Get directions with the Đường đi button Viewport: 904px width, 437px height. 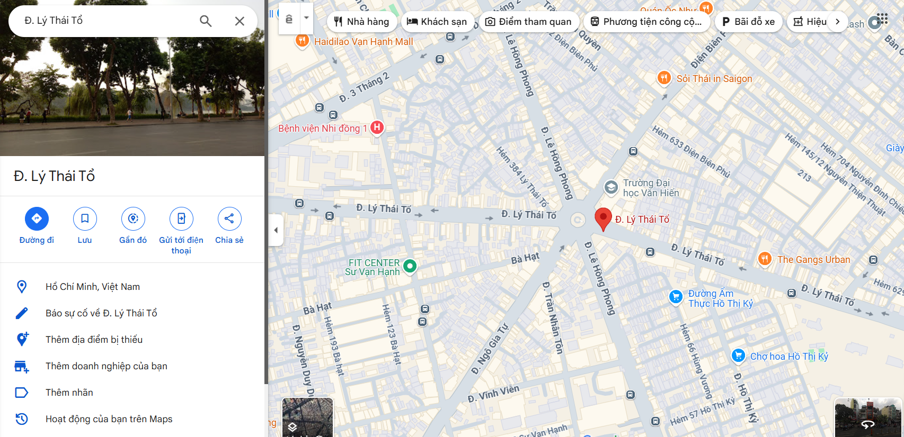coord(37,218)
